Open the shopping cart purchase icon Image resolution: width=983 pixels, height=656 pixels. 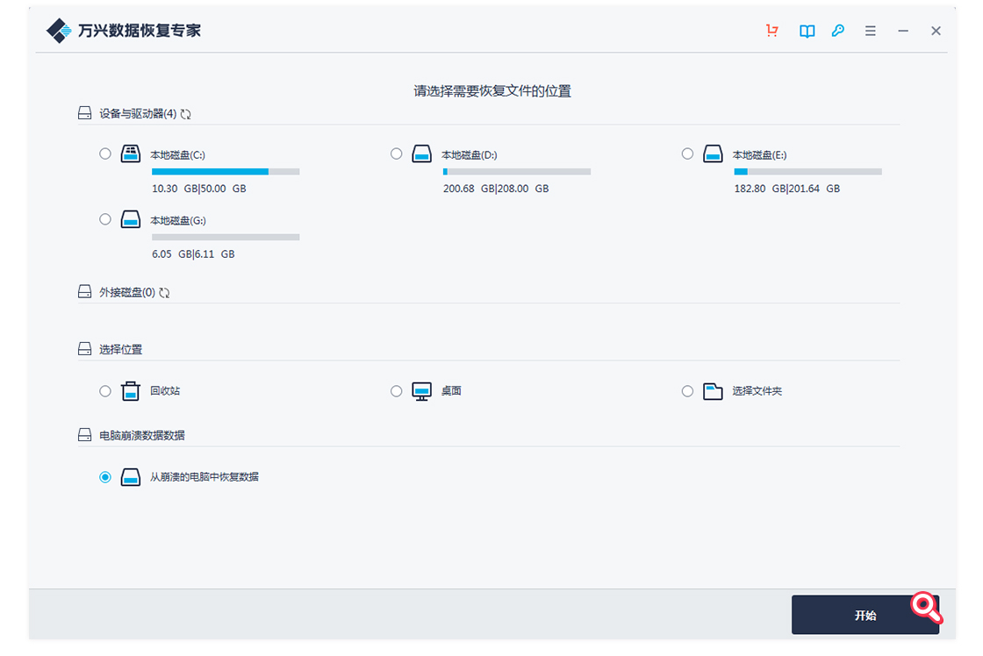772,31
